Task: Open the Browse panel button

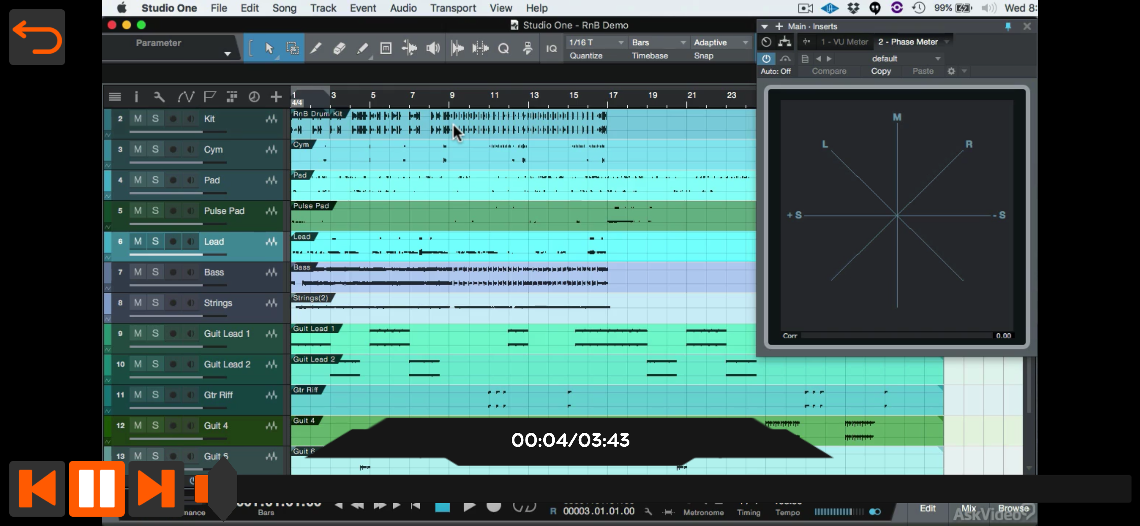Action: pos(1013,508)
